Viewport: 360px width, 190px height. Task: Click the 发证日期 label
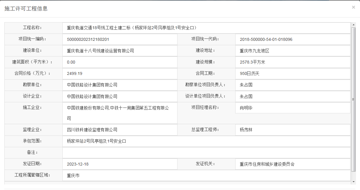tap(33, 164)
